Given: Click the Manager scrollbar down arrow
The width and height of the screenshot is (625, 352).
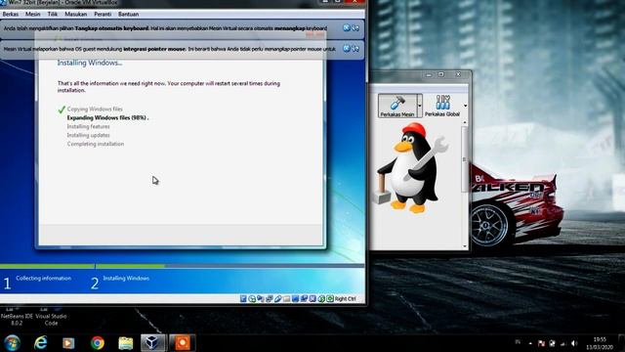Looking at the screenshot, I should [465, 246].
